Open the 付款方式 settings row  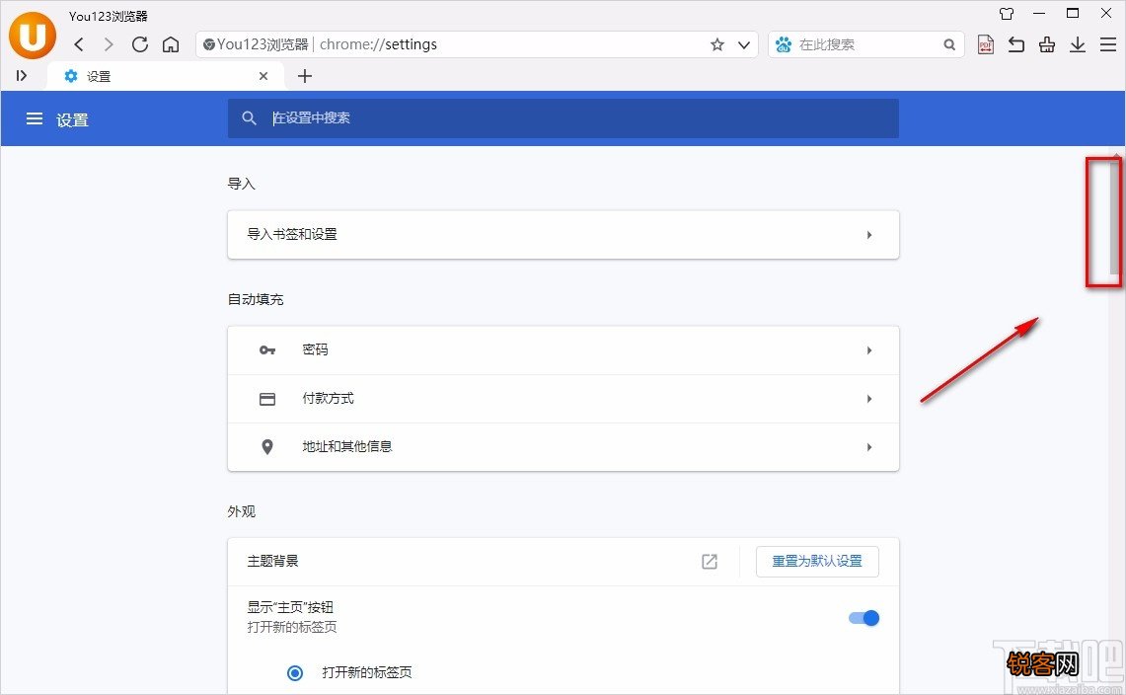coord(563,399)
